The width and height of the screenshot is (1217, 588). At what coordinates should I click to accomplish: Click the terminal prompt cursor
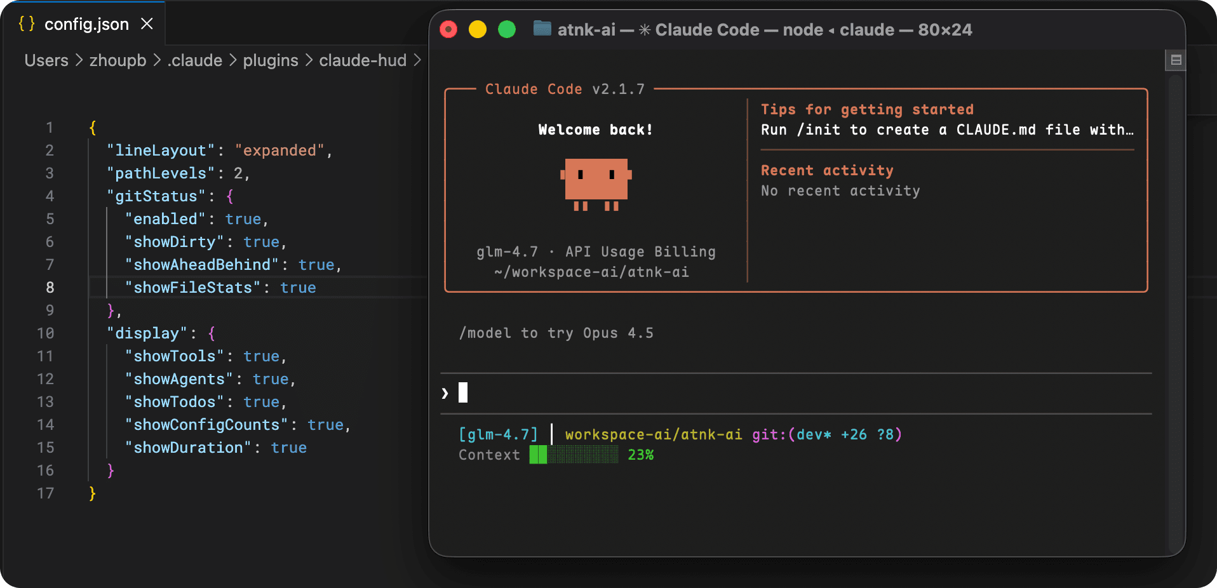pyautogui.click(x=463, y=392)
